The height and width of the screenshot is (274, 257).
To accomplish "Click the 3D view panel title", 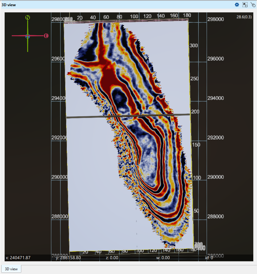I will (x=9, y=5).
